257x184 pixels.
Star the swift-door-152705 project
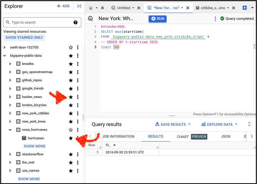(x=71, y=47)
